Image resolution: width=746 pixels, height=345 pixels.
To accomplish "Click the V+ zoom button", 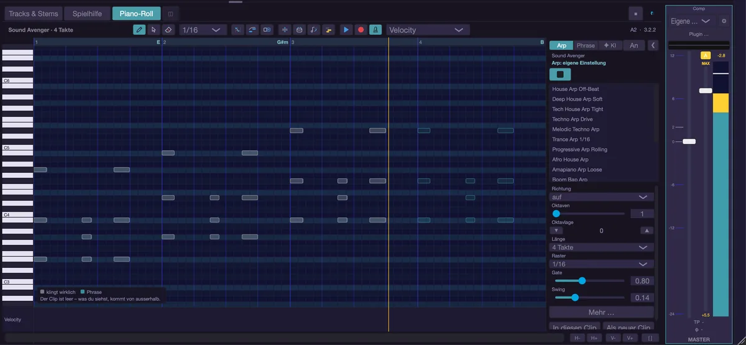I will 630,338.
